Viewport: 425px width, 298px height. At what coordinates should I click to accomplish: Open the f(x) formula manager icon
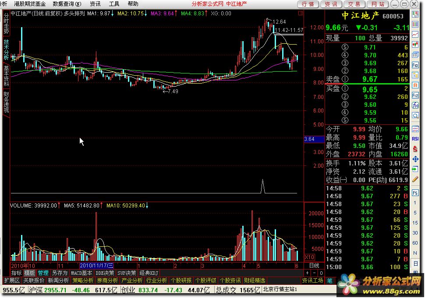coord(415,105)
